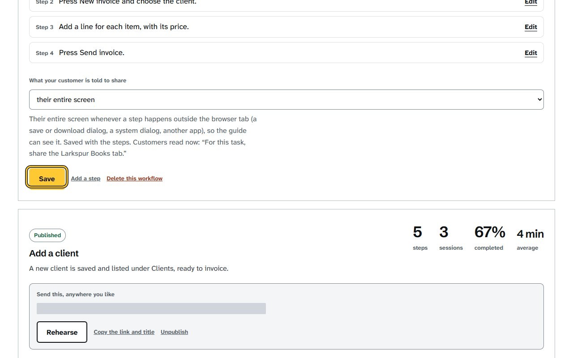This screenshot has width=573, height=358.
Task: Click the new client saved description text
Action: click(x=128, y=268)
